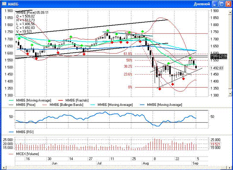Image resolution: width=233 pixels, height=170 pixels.
Task: Click the O = 1 509,02 open value
Action: pos(25,17)
